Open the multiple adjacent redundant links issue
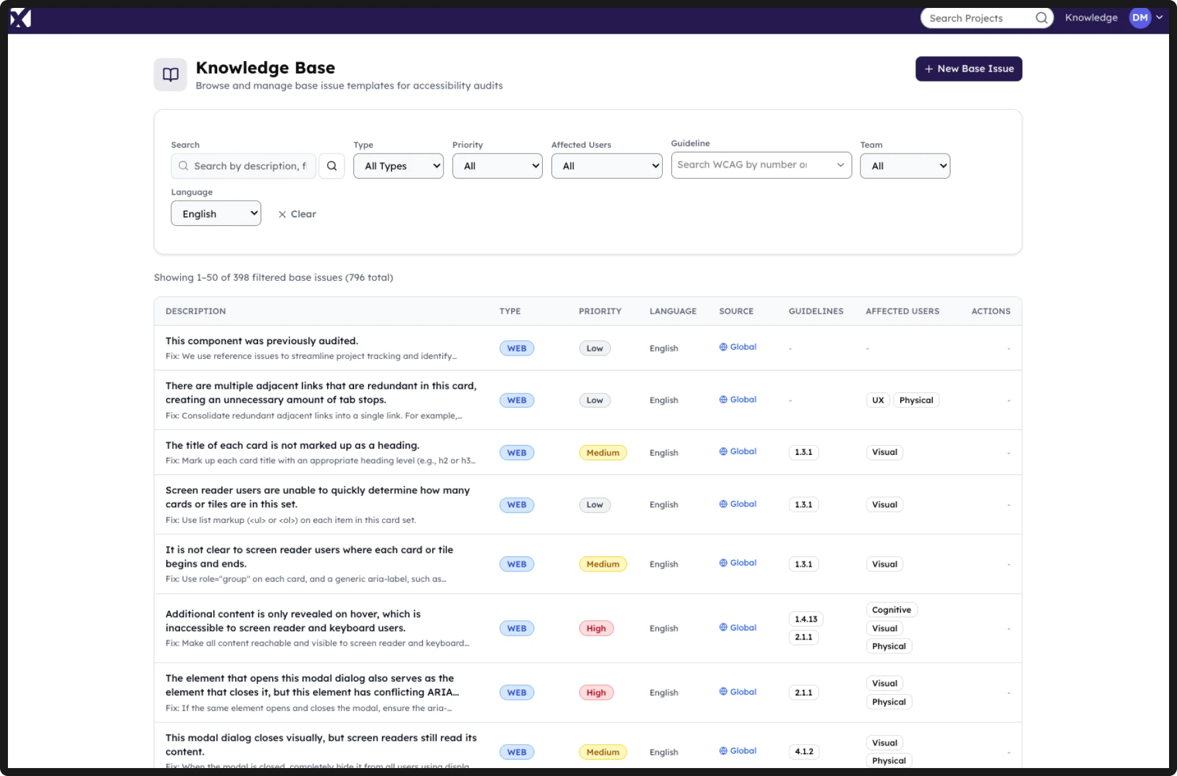 321,393
